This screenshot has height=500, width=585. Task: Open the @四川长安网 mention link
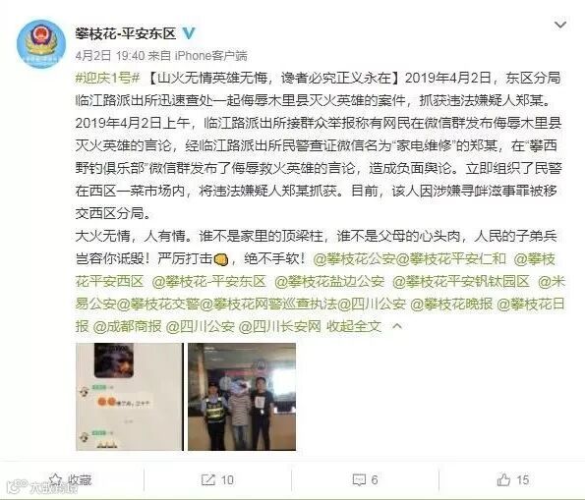(x=279, y=327)
